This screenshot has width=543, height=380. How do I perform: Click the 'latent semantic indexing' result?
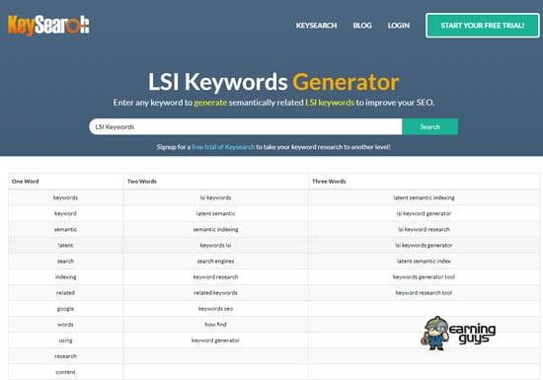pyautogui.click(x=424, y=197)
